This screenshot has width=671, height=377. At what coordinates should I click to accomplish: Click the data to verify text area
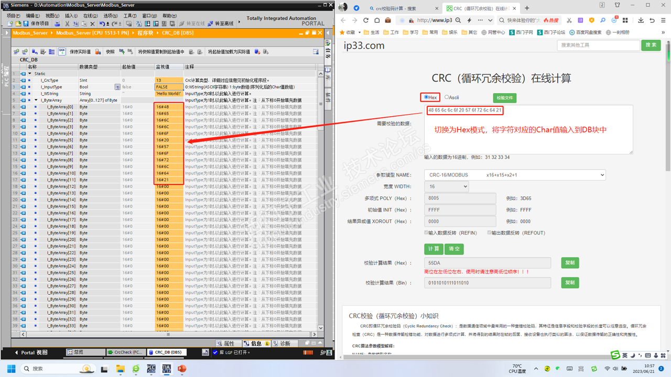point(528,129)
